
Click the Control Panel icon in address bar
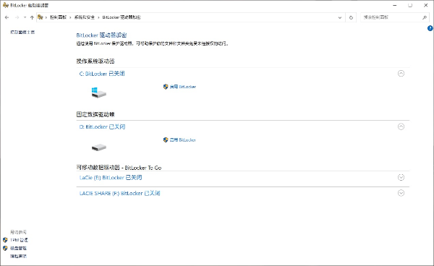pos(40,17)
